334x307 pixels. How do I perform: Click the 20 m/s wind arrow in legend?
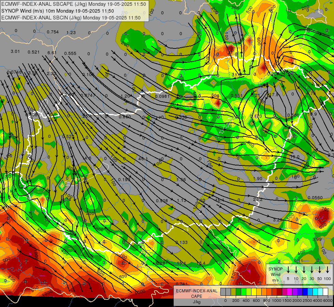pos(304,270)
